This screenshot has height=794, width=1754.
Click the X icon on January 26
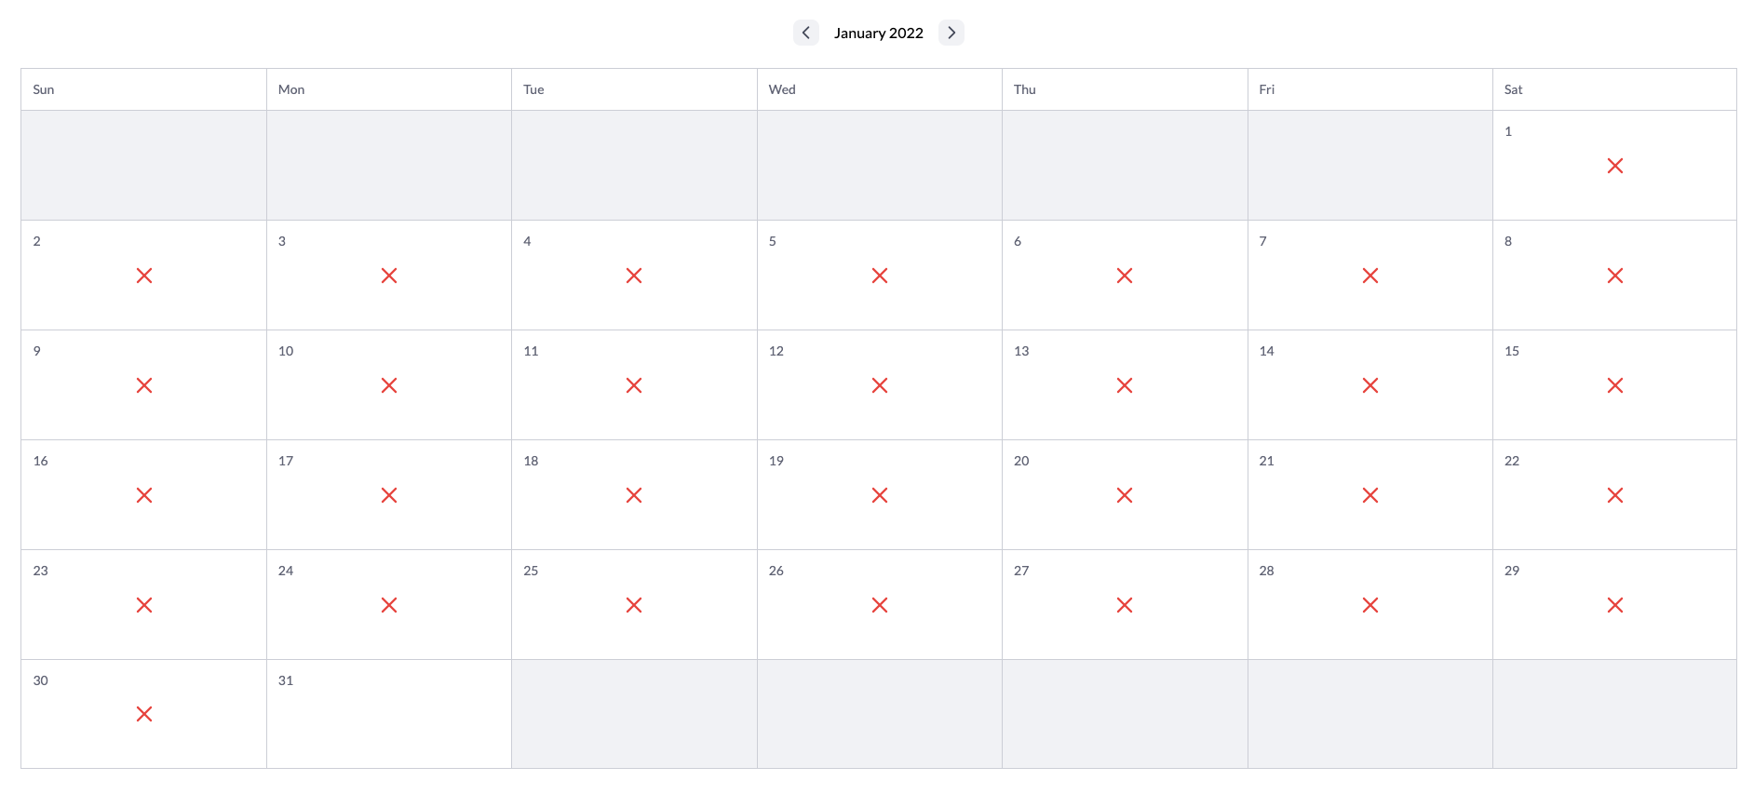[879, 605]
